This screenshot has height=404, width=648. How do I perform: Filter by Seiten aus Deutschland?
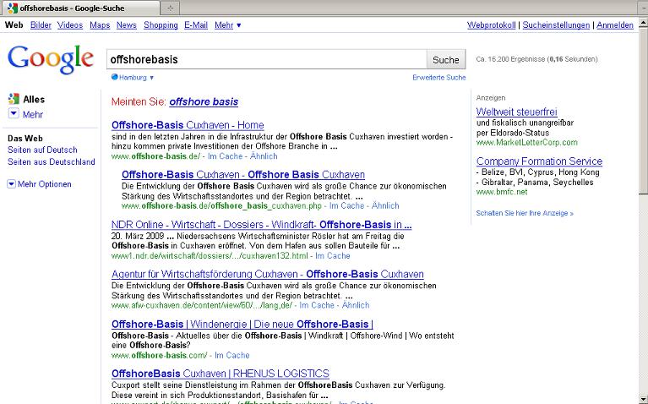[x=52, y=162]
